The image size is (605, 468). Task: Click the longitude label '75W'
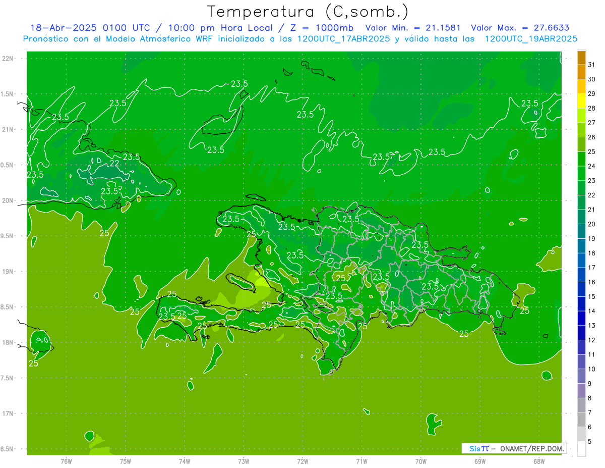126,461
